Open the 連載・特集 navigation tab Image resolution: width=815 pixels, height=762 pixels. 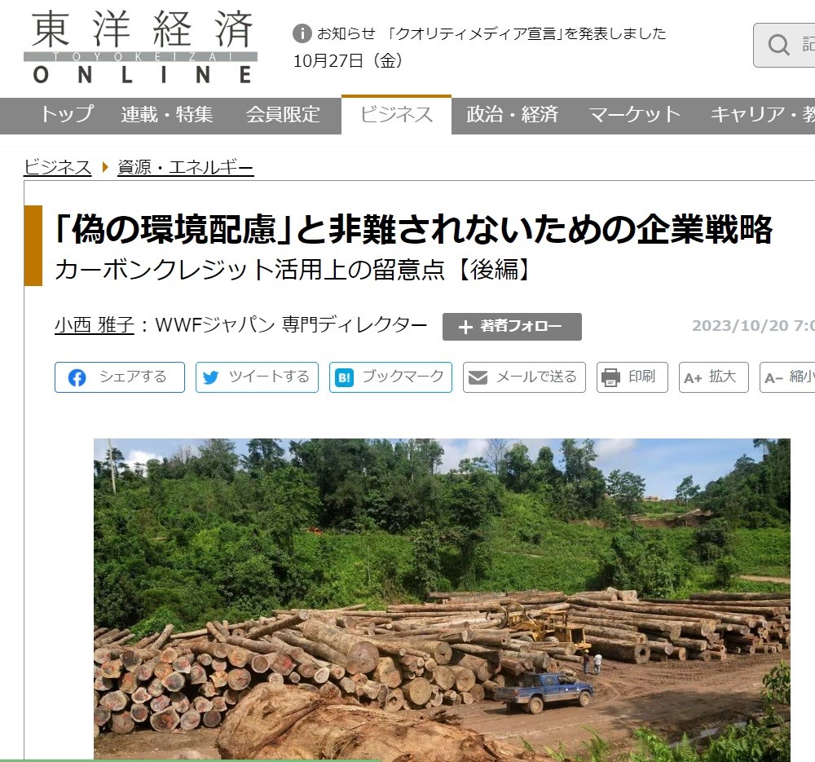click(167, 114)
